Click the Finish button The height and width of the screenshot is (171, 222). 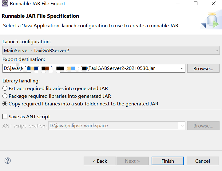[x=168, y=161]
